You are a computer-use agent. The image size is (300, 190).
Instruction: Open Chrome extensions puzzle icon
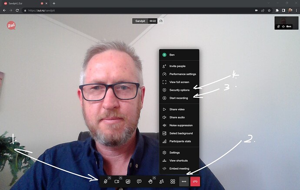click(277, 10)
